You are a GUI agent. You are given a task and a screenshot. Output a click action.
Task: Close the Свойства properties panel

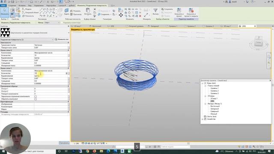tap(68, 26)
